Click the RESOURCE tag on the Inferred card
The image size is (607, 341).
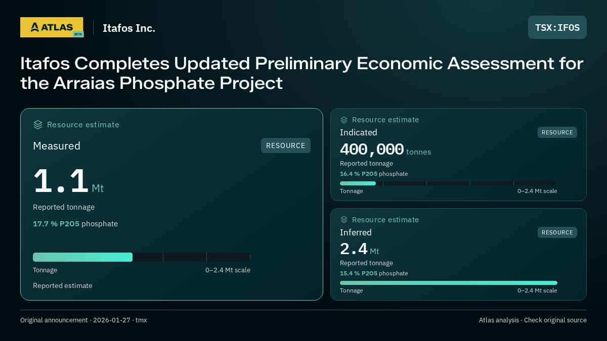click(x=557, y=232)
